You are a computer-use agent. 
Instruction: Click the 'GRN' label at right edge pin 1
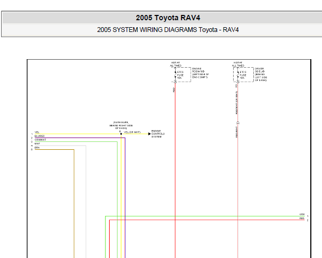pos(302,214)
